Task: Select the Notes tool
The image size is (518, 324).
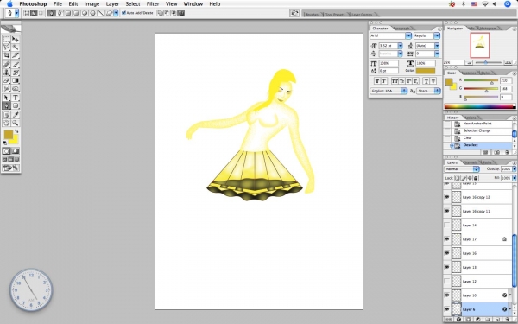Action: [6, 115]
